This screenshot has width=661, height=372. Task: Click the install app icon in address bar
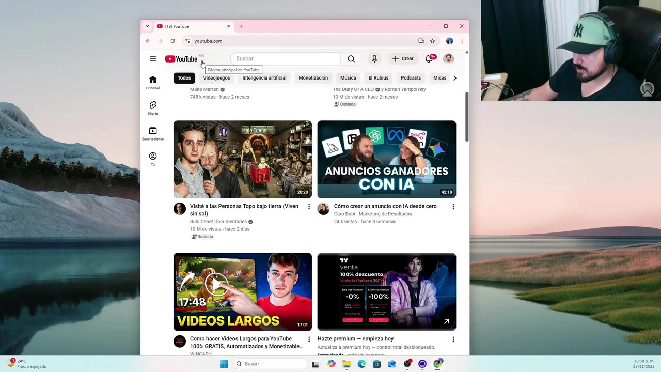tap(421, 41)
